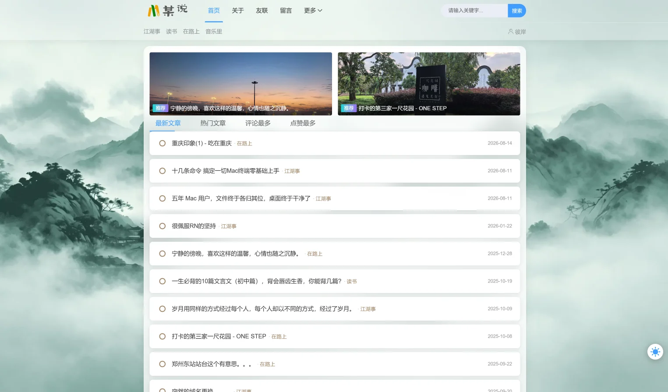Click the 在路上 tag on 重庆印象 article
668x392 pixels.
[x=244, y=144]
